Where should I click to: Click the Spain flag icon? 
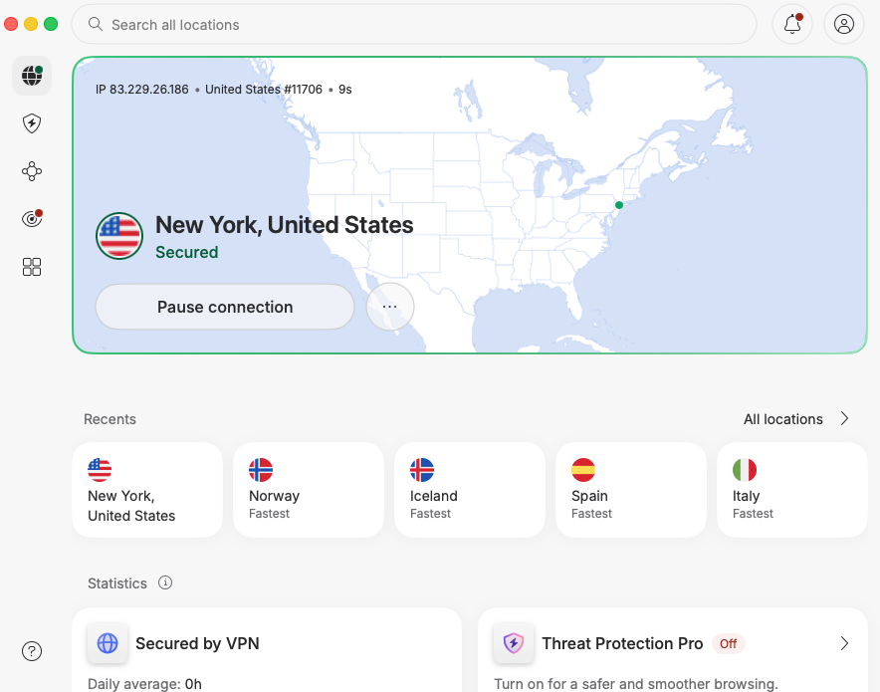[x=583, y=470]
